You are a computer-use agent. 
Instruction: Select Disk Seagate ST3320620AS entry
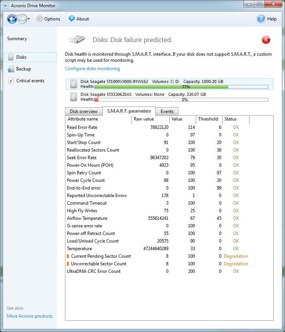click(x=169, y=97)
